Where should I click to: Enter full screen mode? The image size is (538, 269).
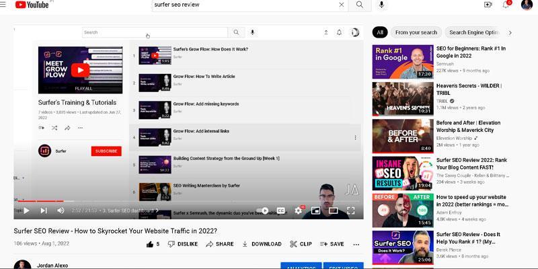[350, 210]
